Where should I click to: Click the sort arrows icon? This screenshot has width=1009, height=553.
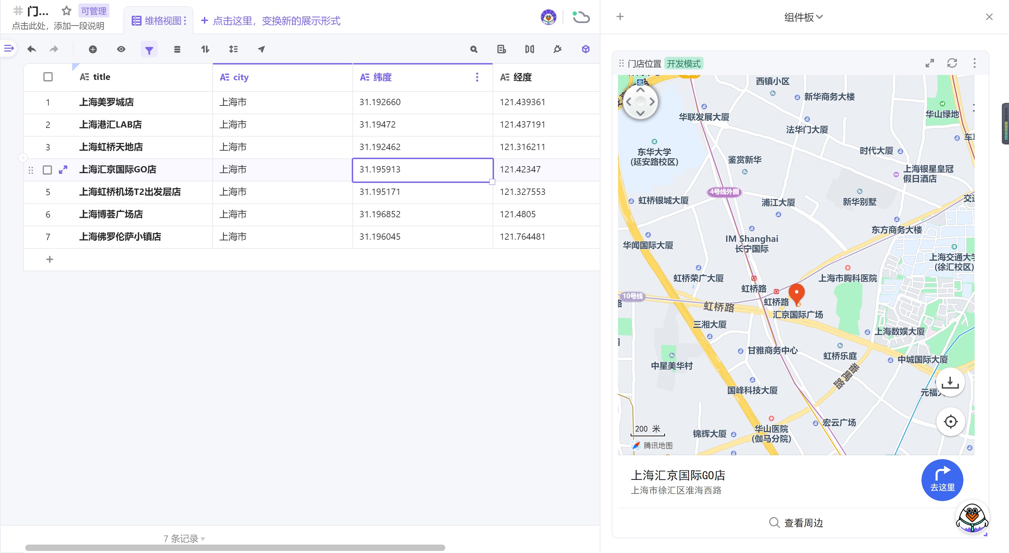(x=205, y=49)
